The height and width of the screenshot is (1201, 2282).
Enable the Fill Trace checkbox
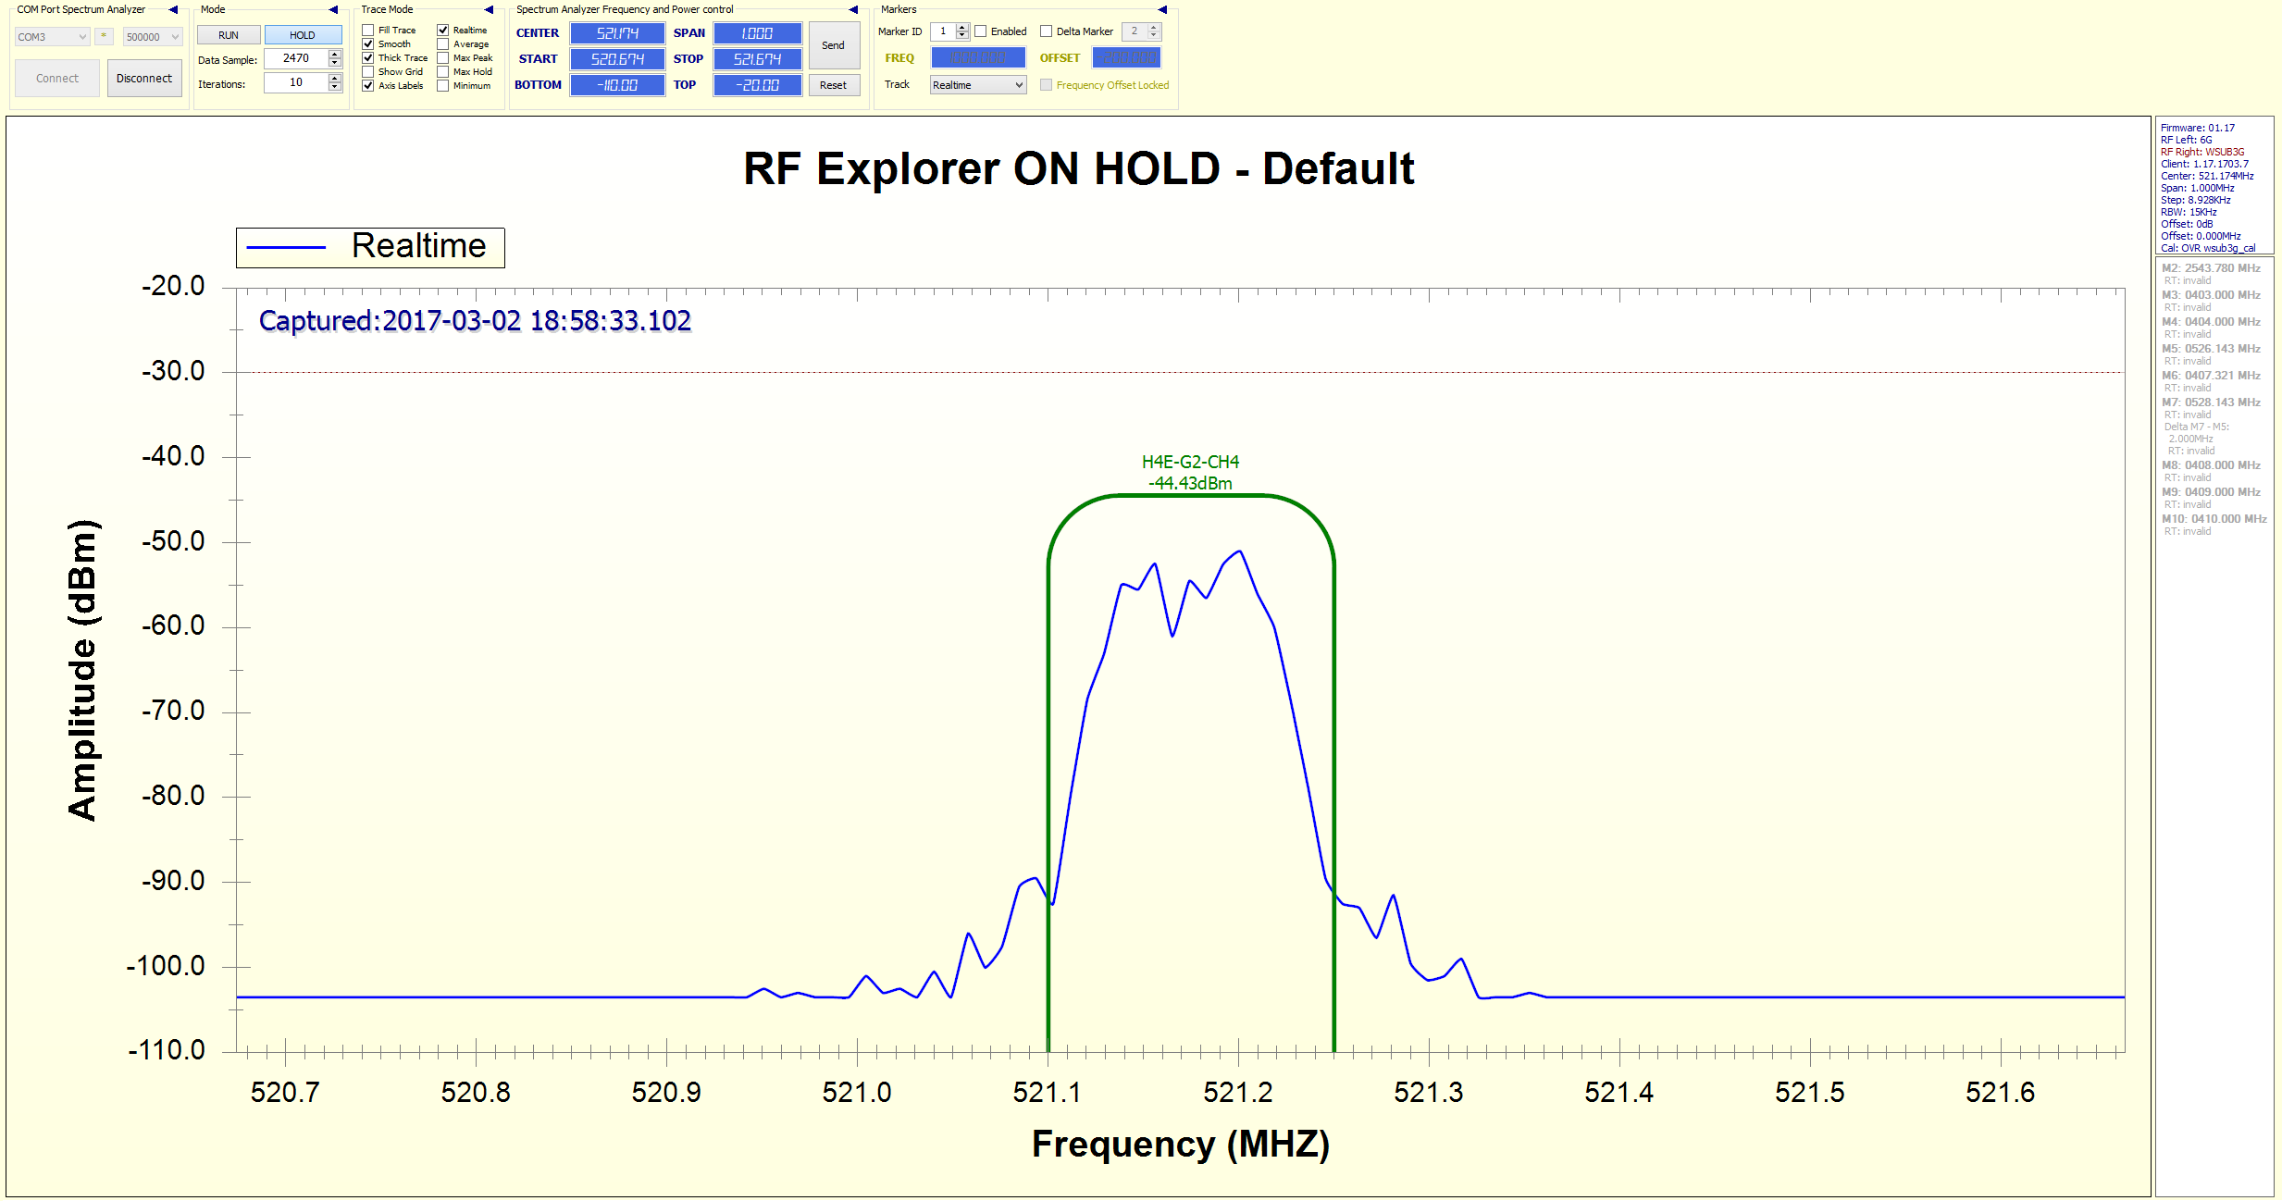point(368,31)
